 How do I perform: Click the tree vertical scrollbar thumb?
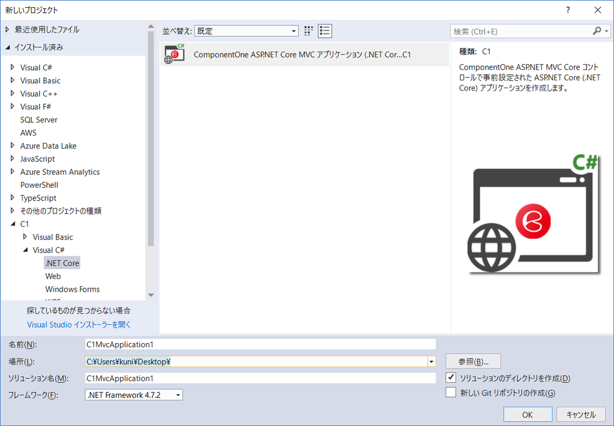(x=151, y=139)
